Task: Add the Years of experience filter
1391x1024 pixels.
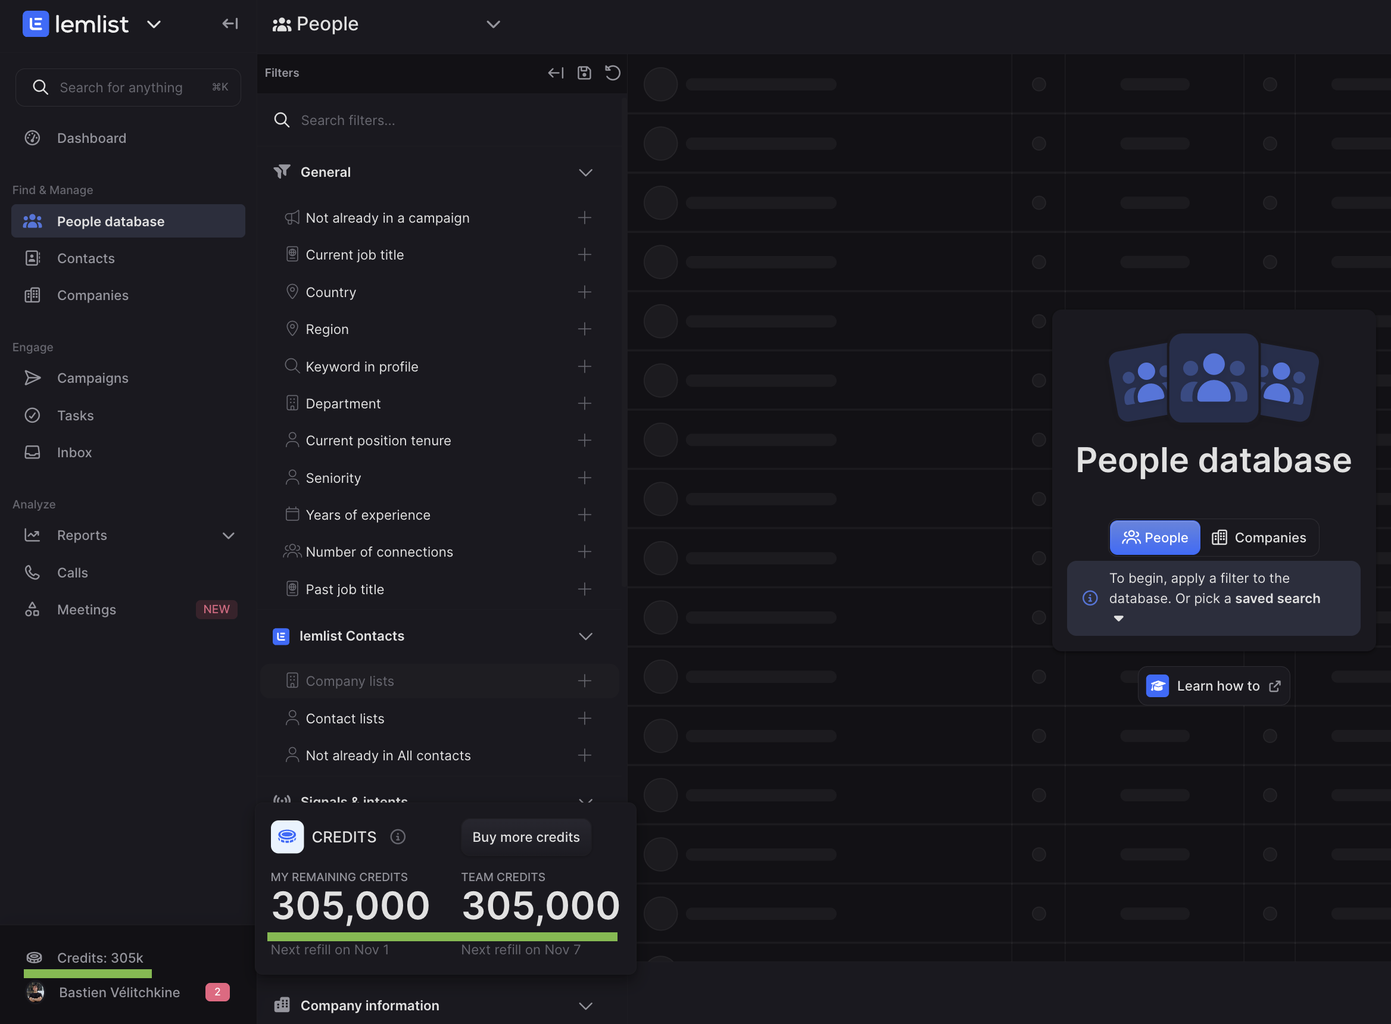Action: pos(584,514)
